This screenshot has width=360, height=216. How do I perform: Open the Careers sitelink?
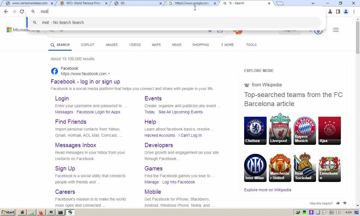click(65, 192)
